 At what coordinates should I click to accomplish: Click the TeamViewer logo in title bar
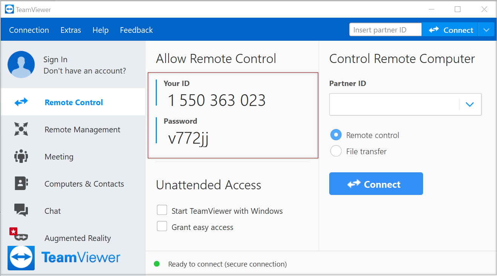(9, 9)
